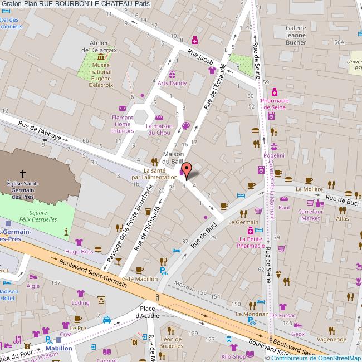Select the Hugo Boss clothing store icon
Viewport: 362px width, 362px height.
[x=79, y=242]
